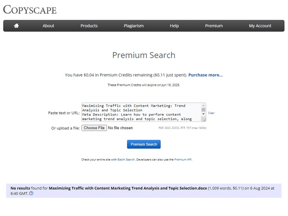Click the text area scrollbar thumb

[x=203, y=110]
